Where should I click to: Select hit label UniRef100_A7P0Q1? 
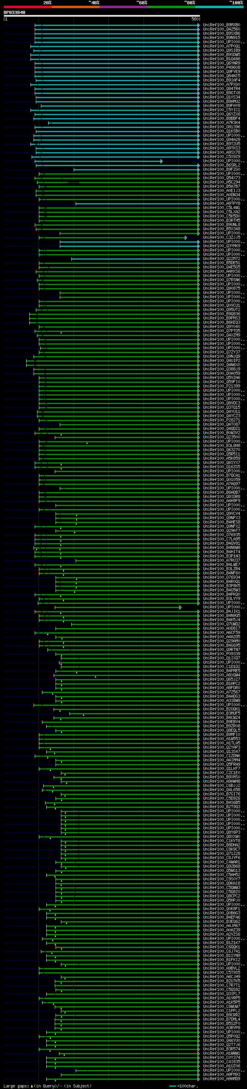click(x=222, y=46)
